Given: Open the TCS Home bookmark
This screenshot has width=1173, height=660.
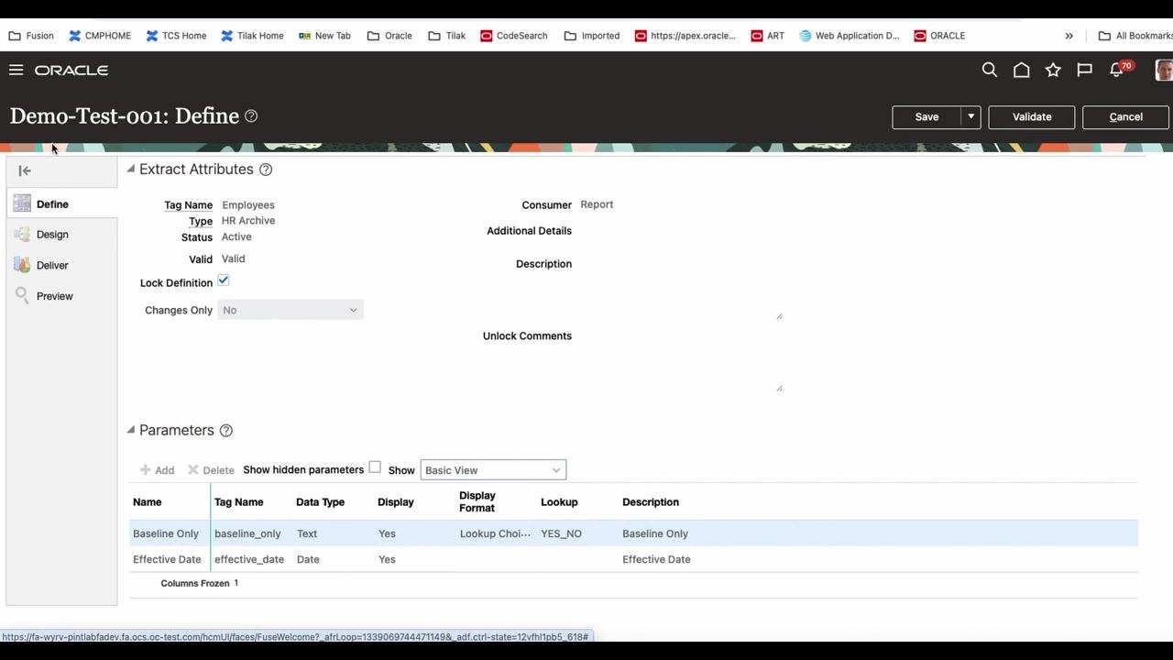Looking at the screenshot, I should point(176,36).
